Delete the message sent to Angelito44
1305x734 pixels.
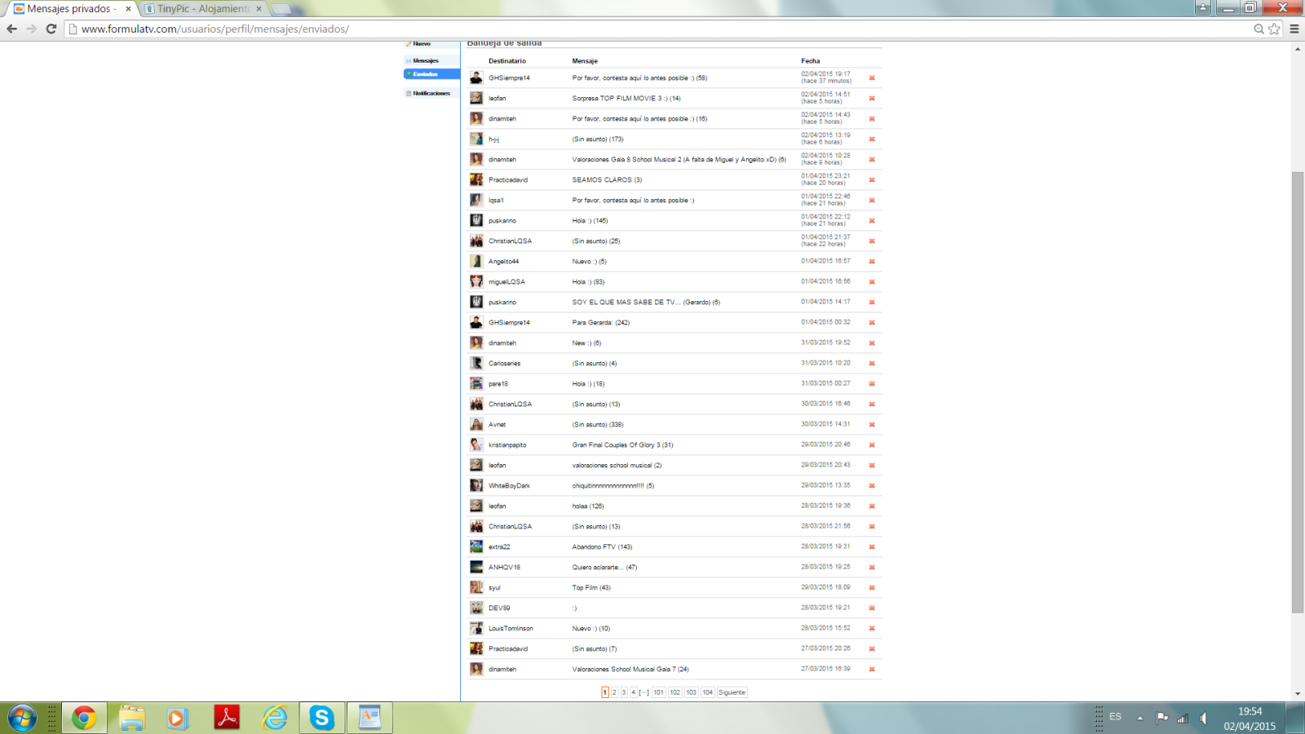[x=872, y=262]
